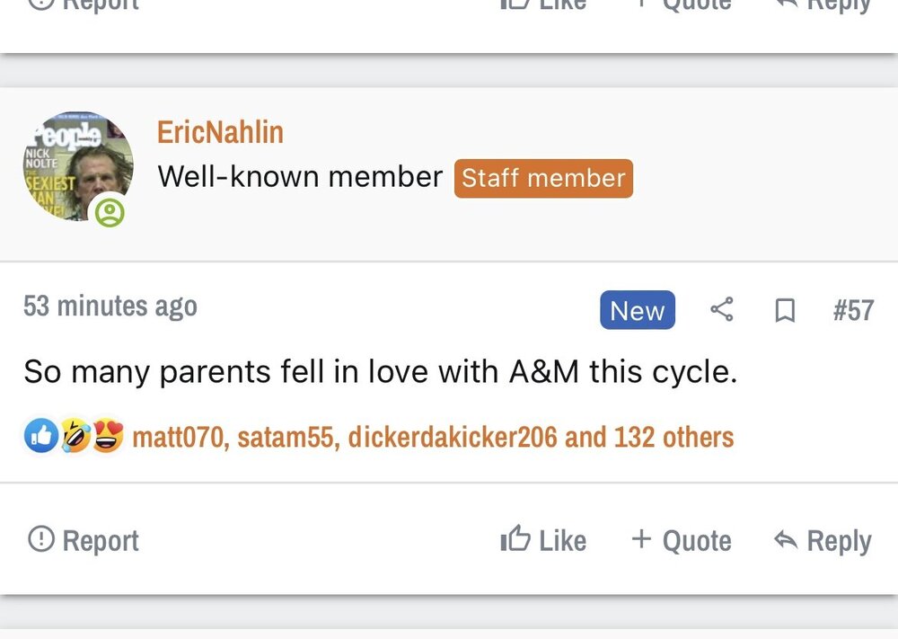Screen dimensions: 898x639
Task: Open the #57 post permalink
Action: coord(853,310)
